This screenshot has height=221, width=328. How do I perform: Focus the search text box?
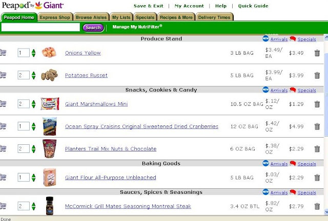(x=40, y=27)
